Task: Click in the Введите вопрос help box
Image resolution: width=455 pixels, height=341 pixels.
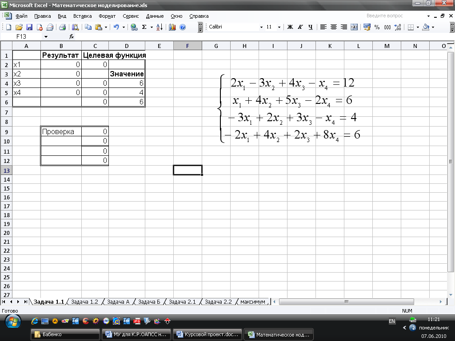Action: tap(395, 16)
